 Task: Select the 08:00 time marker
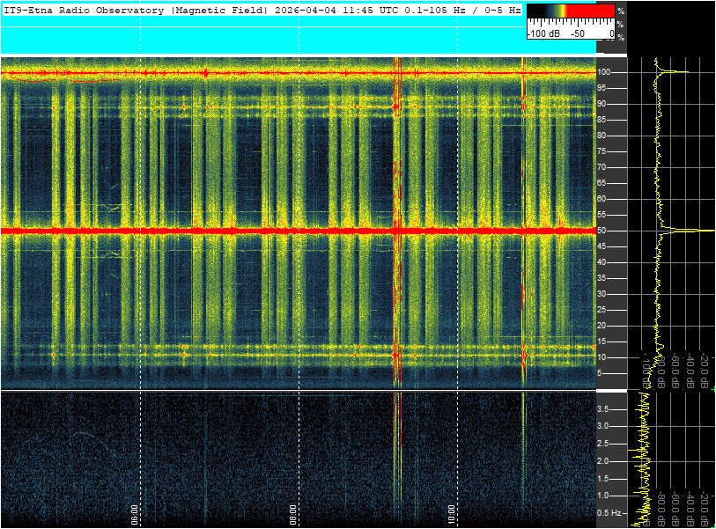pyautogui.click(x=293, y=509)
